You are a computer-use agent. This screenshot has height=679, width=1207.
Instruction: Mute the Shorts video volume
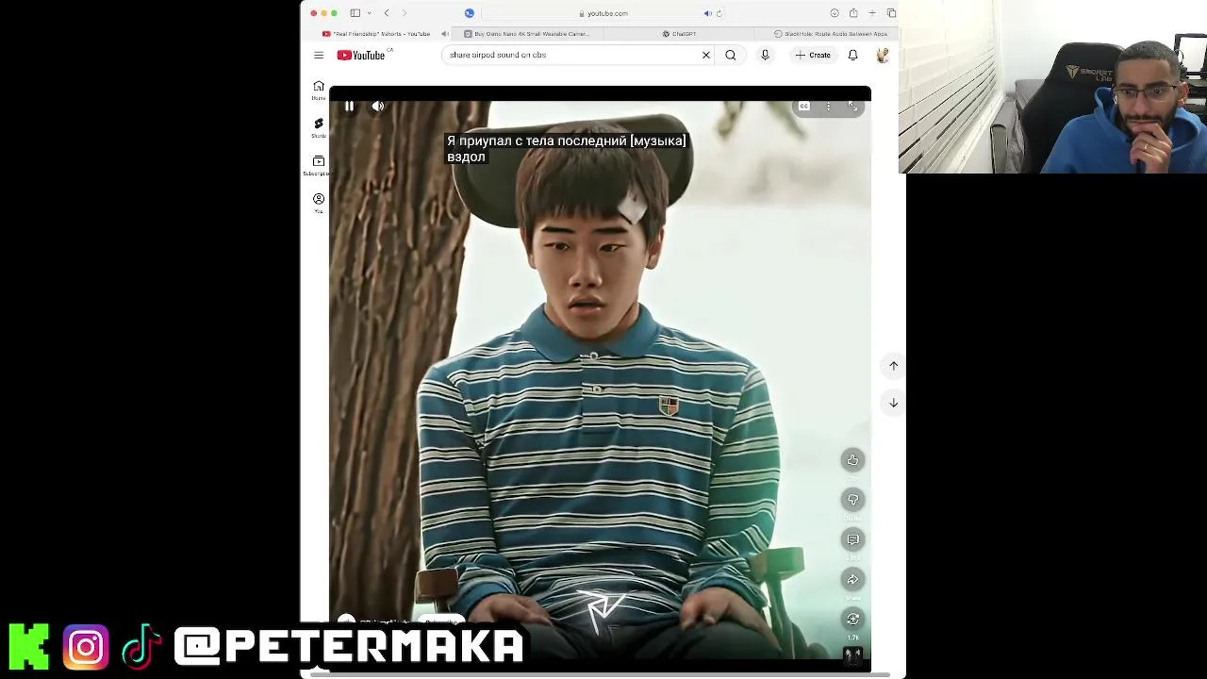pos(378,107)
